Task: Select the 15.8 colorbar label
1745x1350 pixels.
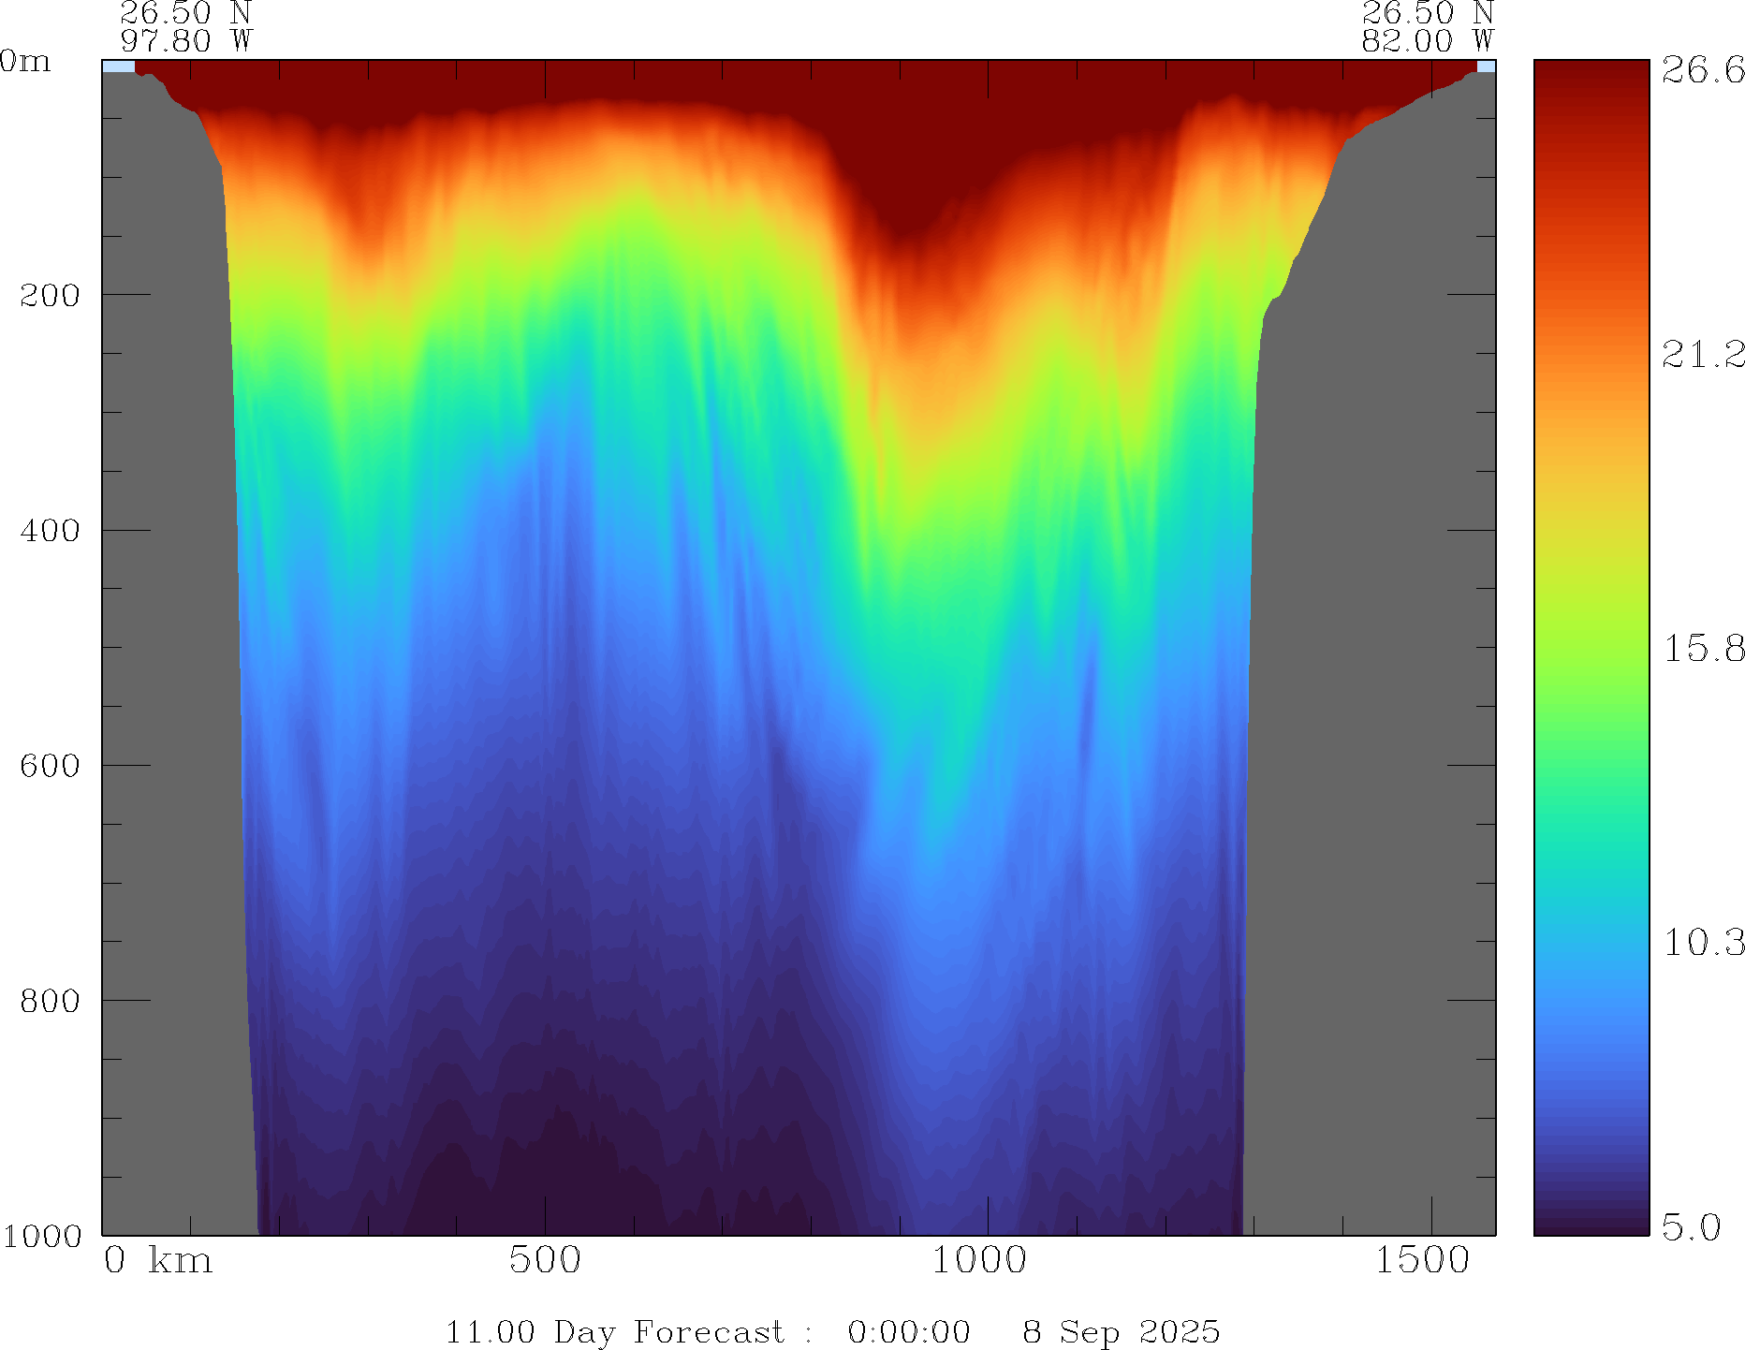Action: 1703,648
